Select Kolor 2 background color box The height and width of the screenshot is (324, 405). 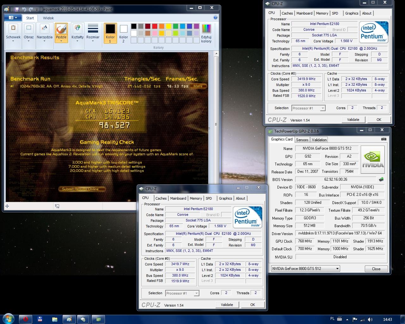pos(123,33)
